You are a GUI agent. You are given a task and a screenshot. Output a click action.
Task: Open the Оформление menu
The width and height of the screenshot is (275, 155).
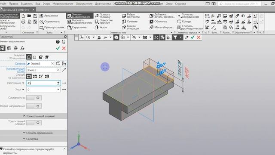click(x=84, y=3)
